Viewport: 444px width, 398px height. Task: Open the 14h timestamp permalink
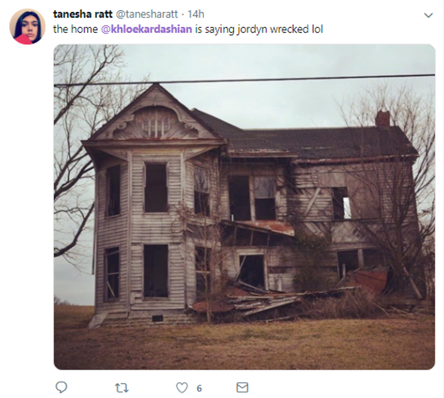click(196, 14)
